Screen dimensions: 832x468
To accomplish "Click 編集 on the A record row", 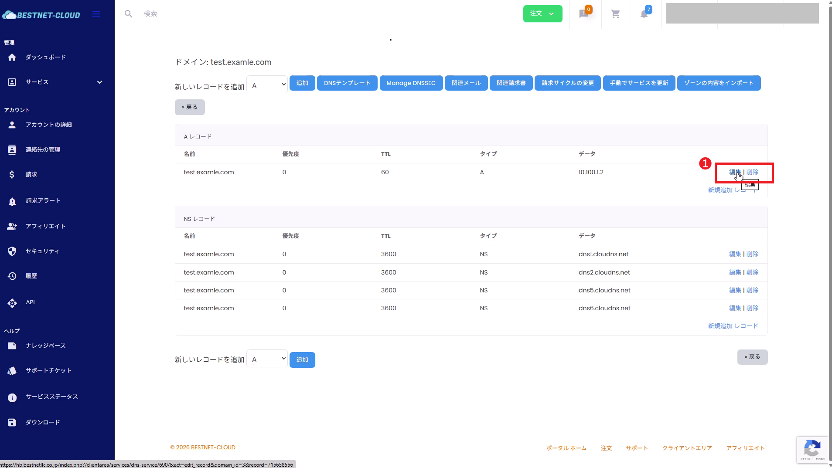I will [734, 172].
